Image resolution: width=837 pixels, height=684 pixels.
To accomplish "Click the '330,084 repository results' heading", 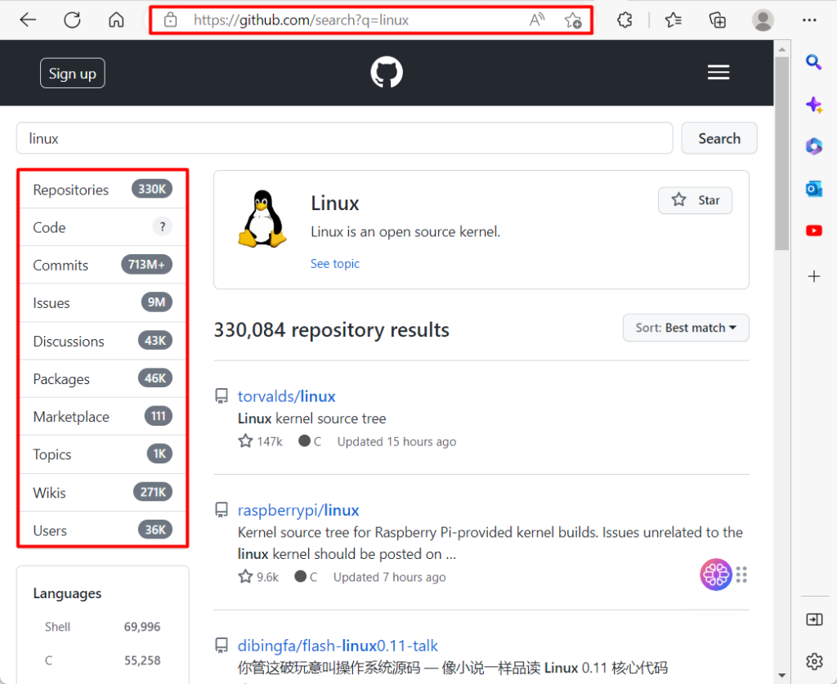I will click(332, 329).
